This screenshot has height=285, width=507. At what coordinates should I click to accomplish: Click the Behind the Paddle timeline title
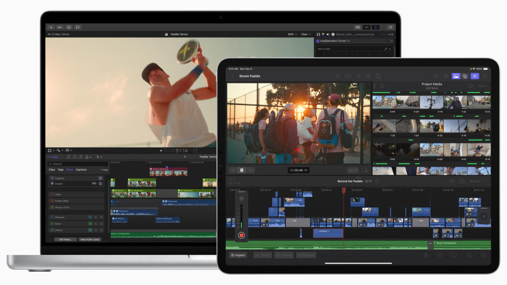click(x=350, y=181)
